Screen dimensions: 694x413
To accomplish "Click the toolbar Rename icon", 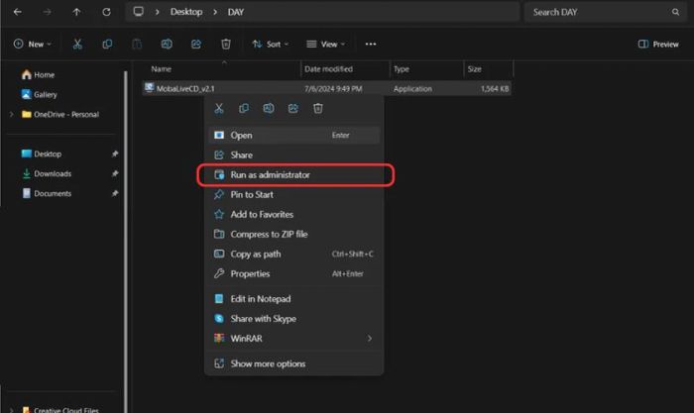I will (167, 44).
